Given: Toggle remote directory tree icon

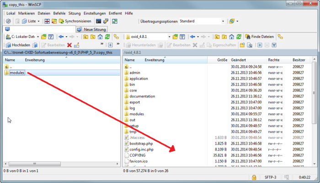Looking at the screenshot, I should pos(280,37).
